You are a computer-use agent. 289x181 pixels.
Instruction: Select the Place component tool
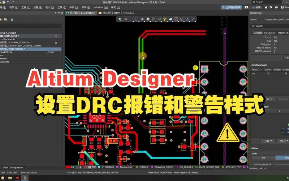148,19
